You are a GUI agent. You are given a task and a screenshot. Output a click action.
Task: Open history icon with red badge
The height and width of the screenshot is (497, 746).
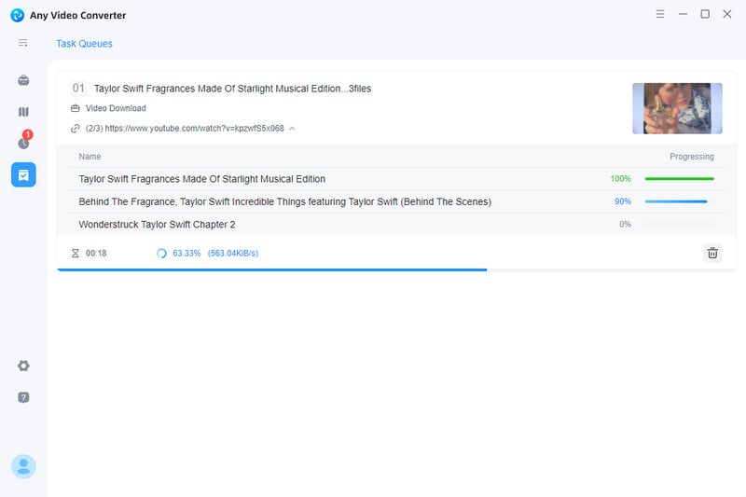pos(24,141)
